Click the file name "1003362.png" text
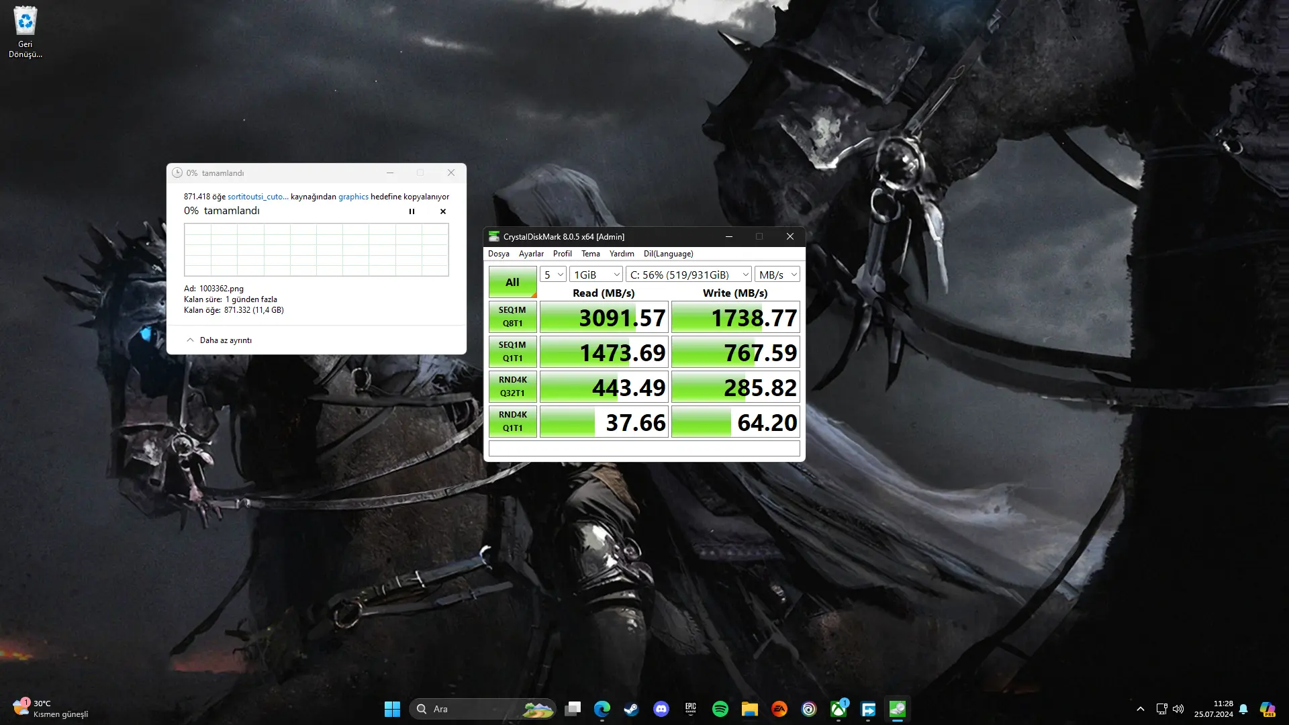 point(222,289)
